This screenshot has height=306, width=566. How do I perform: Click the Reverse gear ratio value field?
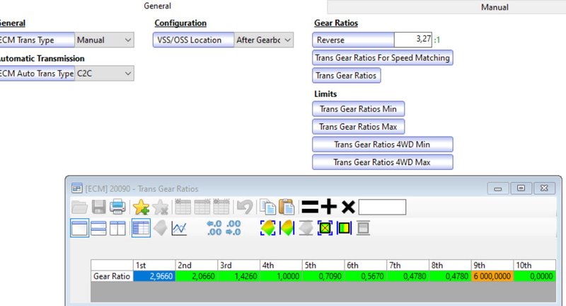click(x=413, y=40)
